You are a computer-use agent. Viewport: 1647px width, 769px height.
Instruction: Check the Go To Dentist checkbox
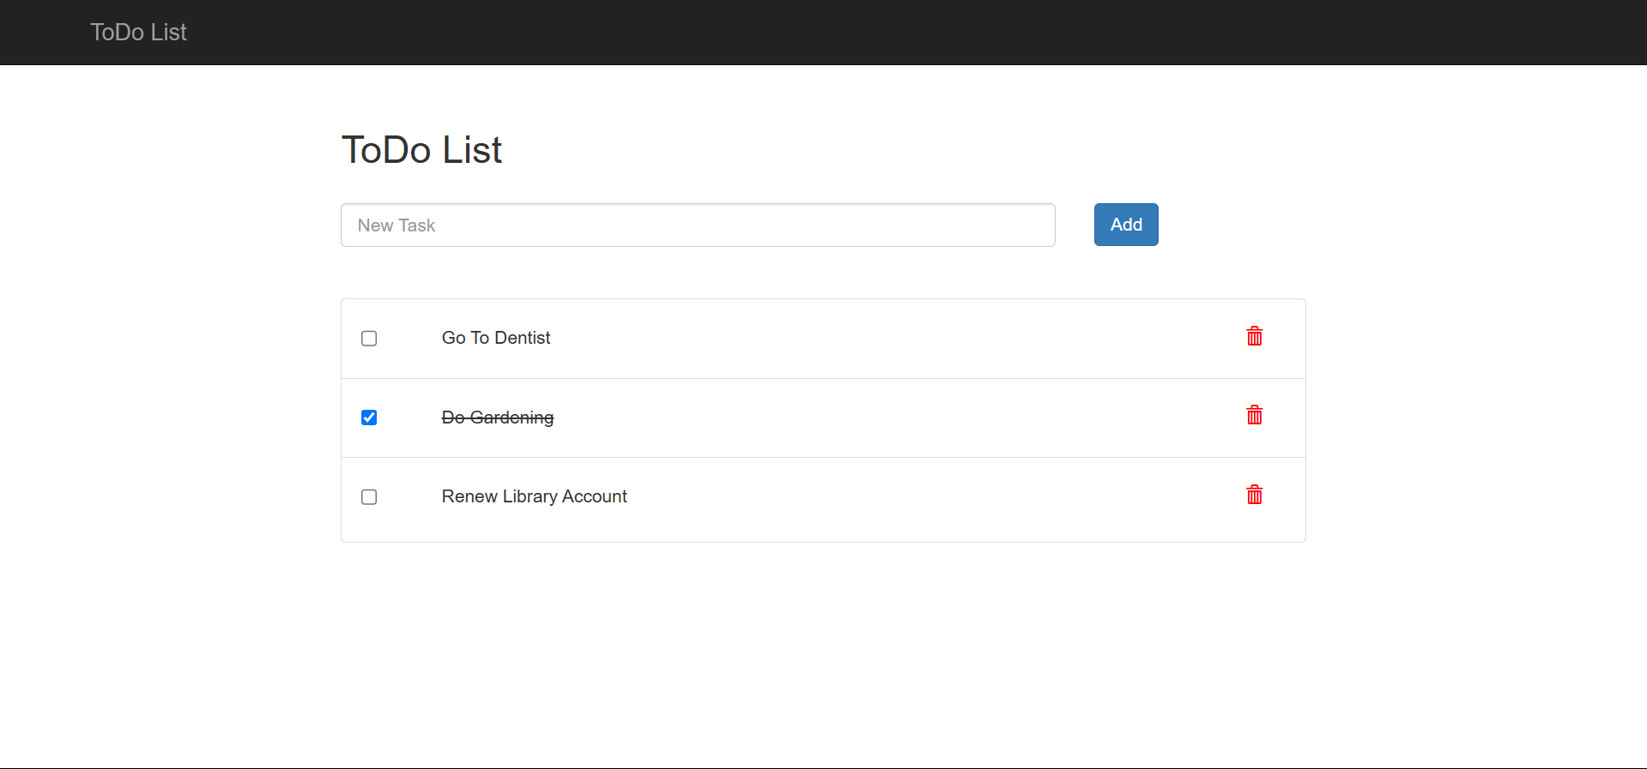tap(369, 339)
